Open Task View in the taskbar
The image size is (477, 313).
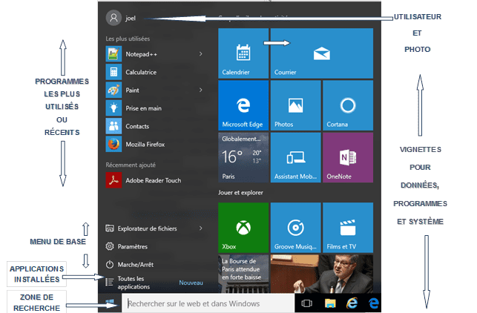(x=306, y=303)
